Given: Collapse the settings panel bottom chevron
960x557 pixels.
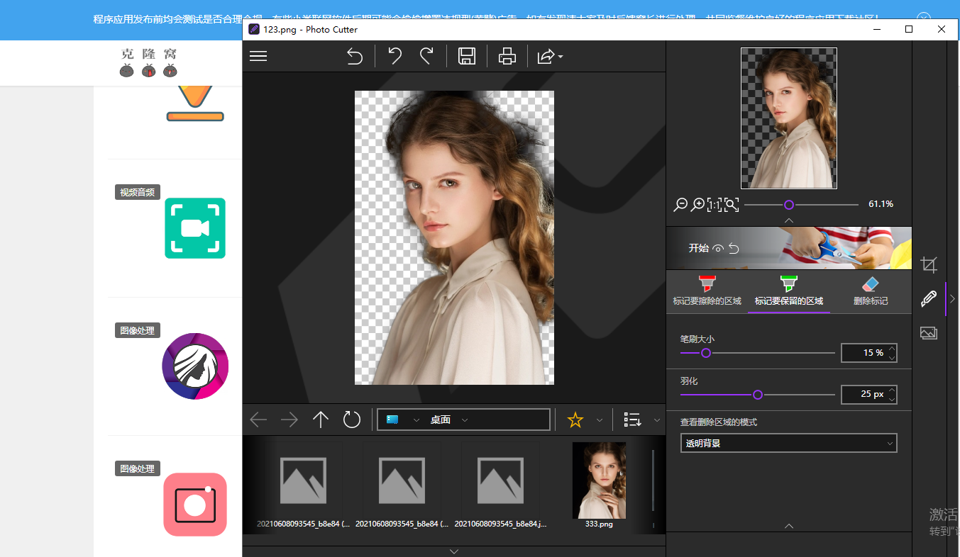Looking at the screenshot, I should (x=788, y=526).
